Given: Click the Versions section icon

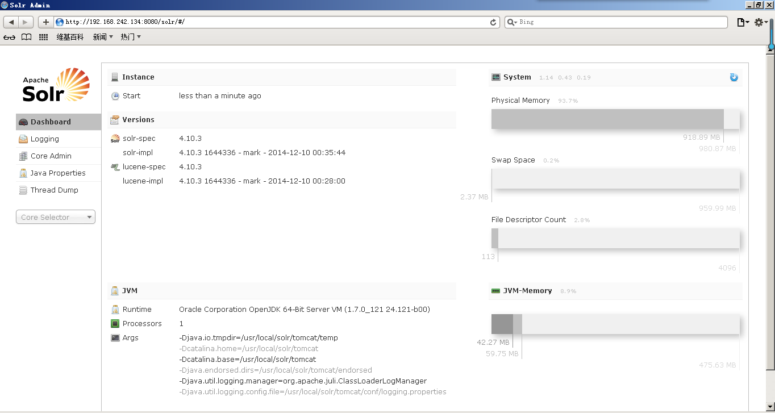Looking at the screenshot, I should (x=115, y=120).
